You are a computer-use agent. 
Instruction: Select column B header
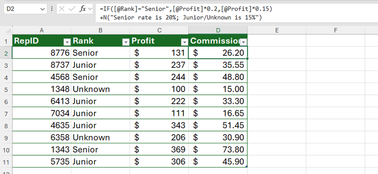click(100, 30)
